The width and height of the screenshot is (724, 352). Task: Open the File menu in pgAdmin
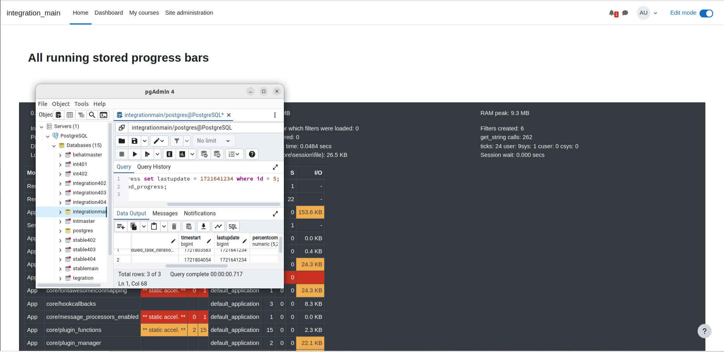tap(43, 104)
